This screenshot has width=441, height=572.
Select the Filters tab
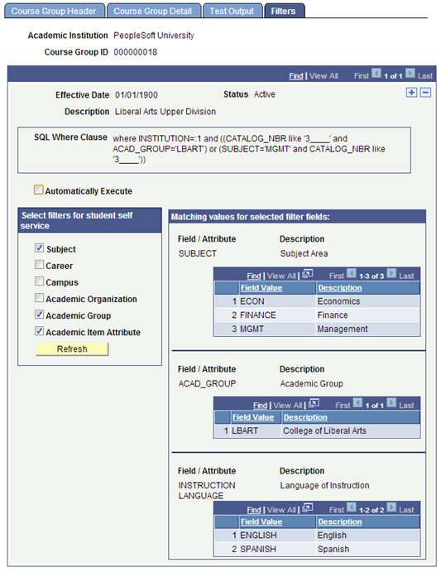(284, 11)
